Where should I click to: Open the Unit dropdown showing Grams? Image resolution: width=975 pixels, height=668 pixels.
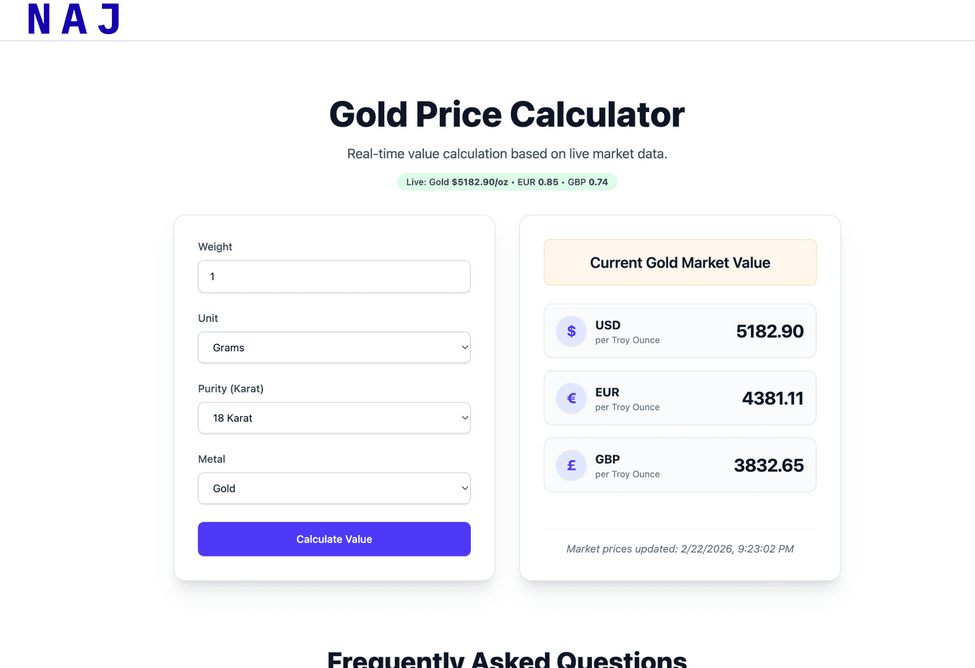[x=334, y=348]
